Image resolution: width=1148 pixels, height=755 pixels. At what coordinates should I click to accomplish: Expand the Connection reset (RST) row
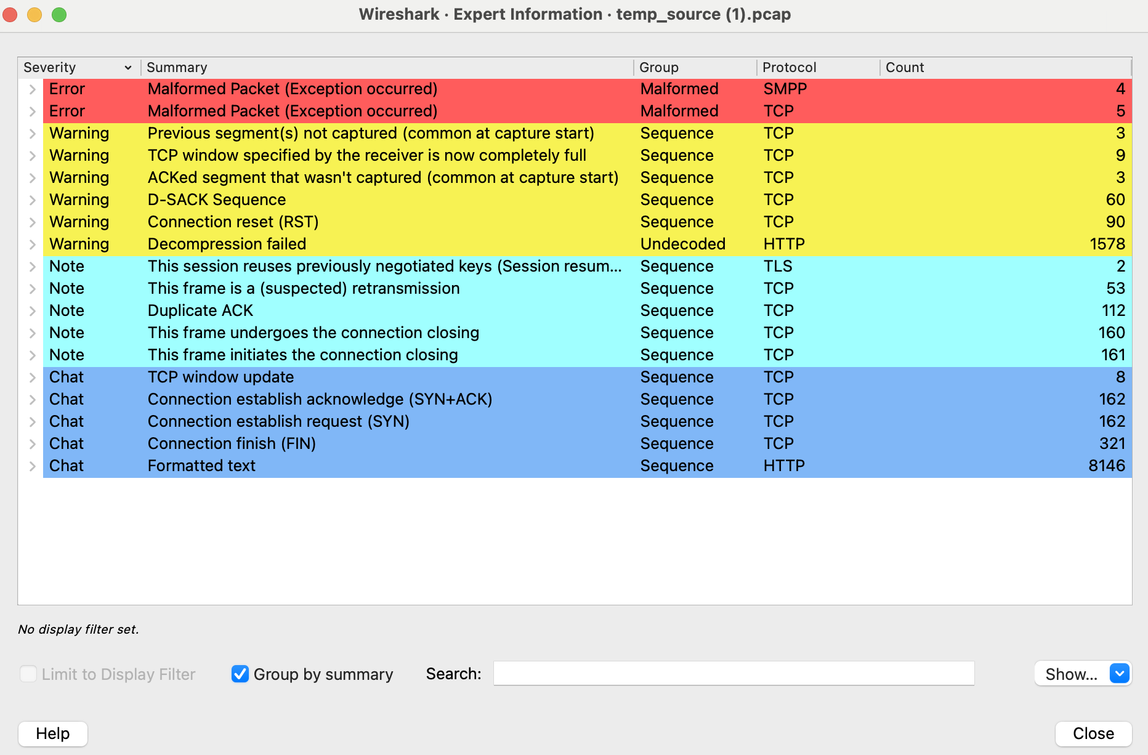tap(33, 222)
